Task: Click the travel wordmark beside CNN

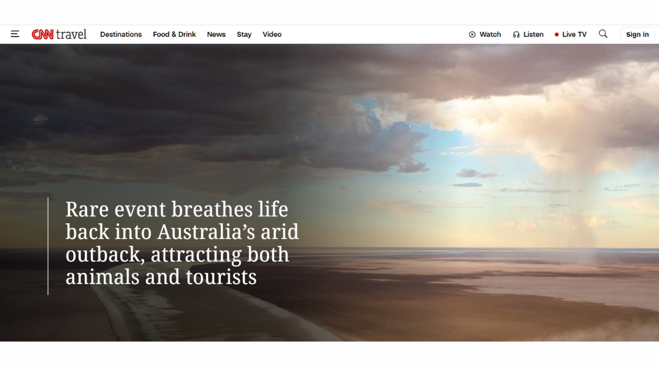Action: [x=71, y=34]
